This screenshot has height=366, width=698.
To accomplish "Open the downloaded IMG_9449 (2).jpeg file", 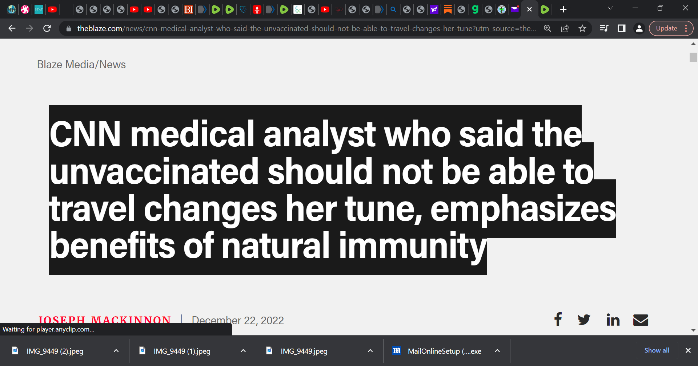I will 55,351.
